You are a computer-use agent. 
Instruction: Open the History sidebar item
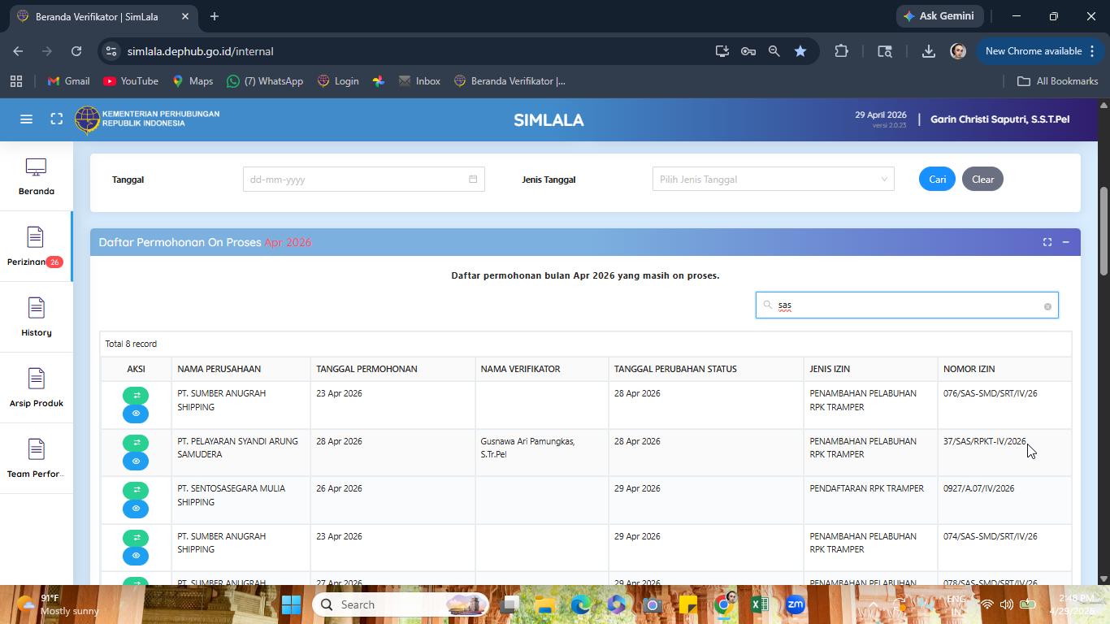tap(36, 318)
